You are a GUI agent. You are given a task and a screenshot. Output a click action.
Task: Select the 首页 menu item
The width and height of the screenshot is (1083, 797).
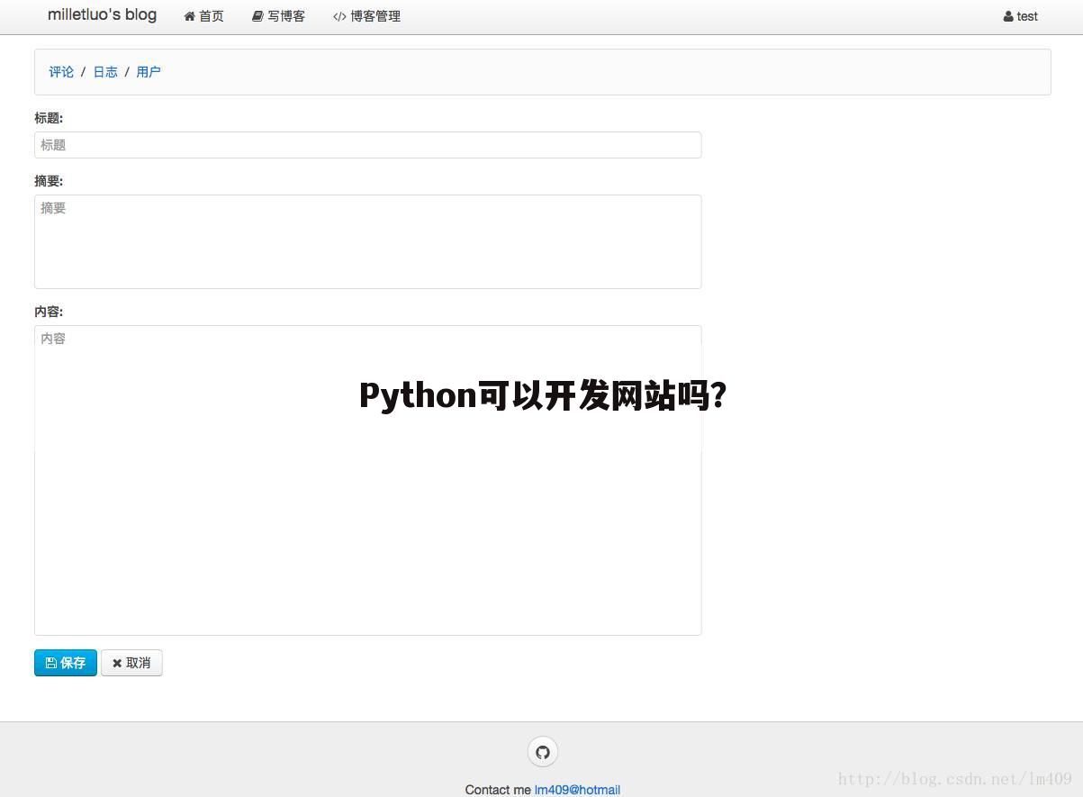(x=212, y=16)
